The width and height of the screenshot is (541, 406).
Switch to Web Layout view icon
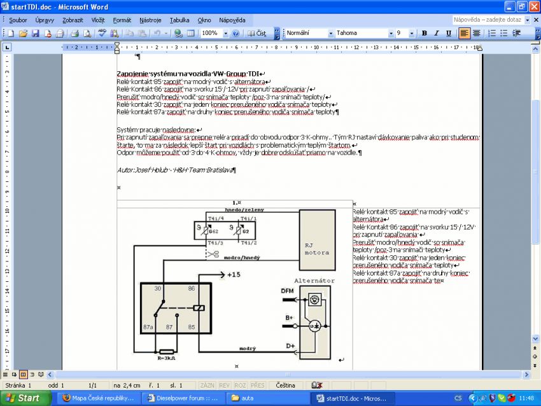[14, 374]
